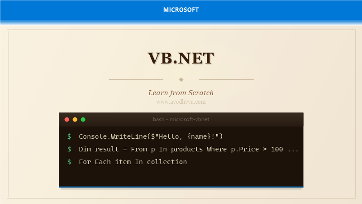Viewport: 362px width, 204px height.
Task: Click the Dim result = From p line
Action: pos(189,149)
